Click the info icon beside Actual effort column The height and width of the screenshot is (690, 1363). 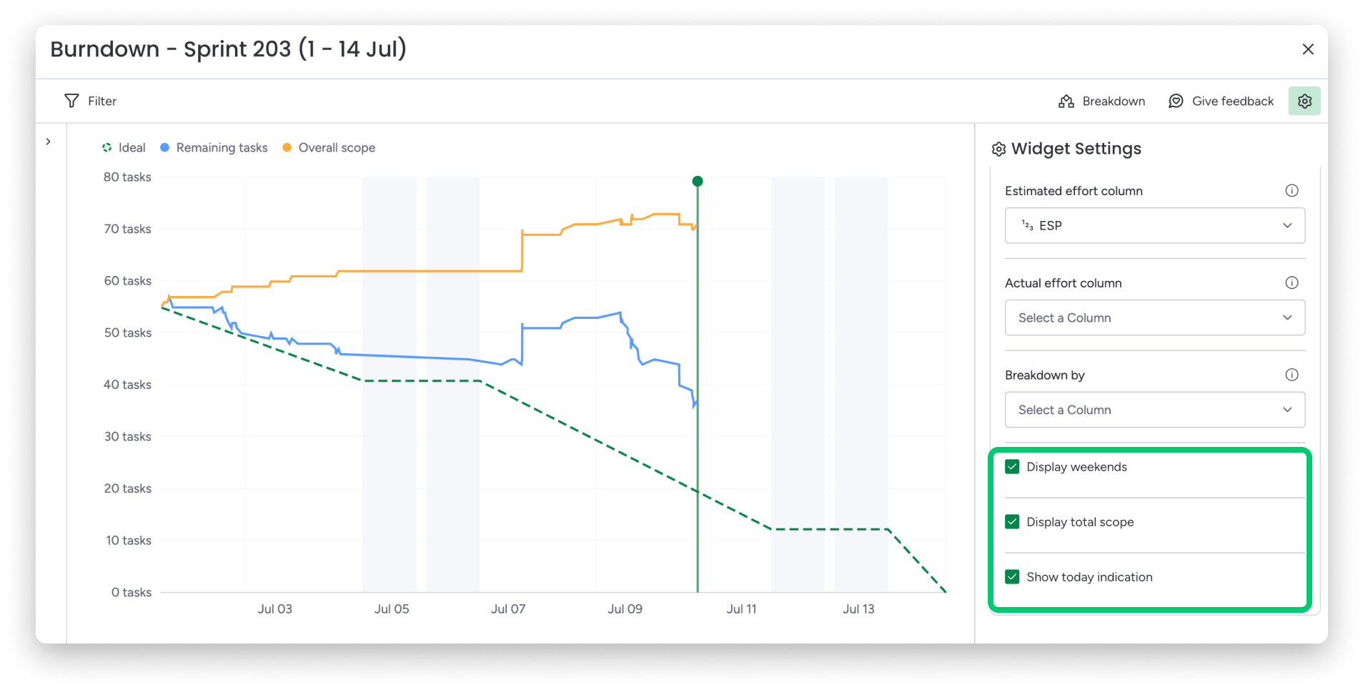pyautogui.click(x=1291, y=282)
